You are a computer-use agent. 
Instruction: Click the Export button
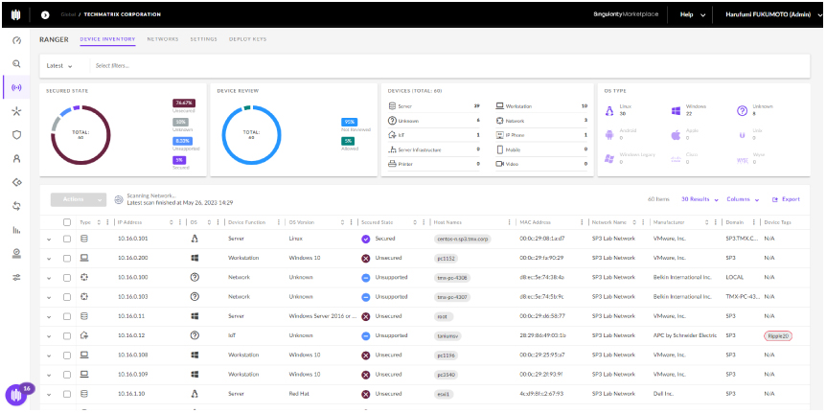coord(786,199)
